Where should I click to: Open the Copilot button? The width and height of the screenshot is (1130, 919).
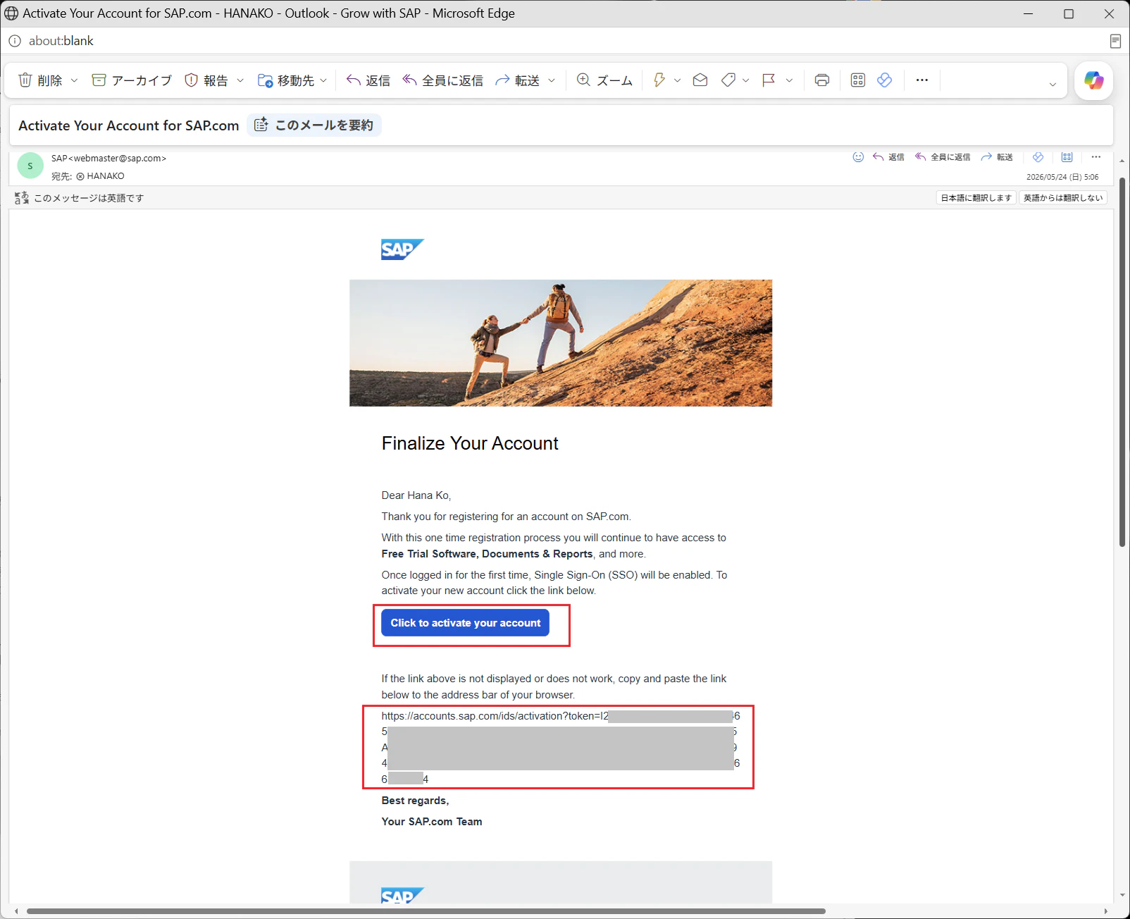(x=1094, y=80)
